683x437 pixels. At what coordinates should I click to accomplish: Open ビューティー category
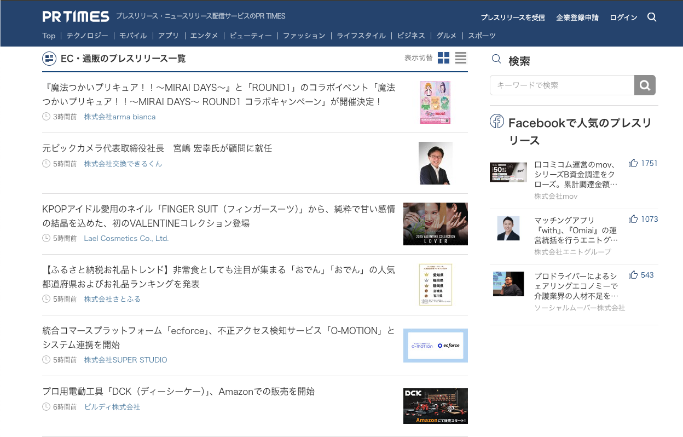pos(251,36)
